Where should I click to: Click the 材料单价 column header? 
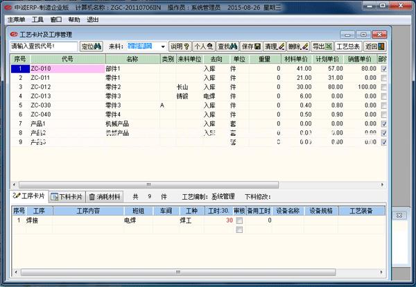click(x=296, y=59)
